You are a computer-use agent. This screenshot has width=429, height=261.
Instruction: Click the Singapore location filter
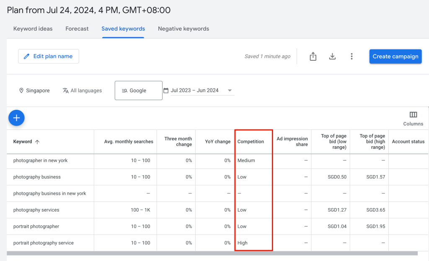point(35,90)
